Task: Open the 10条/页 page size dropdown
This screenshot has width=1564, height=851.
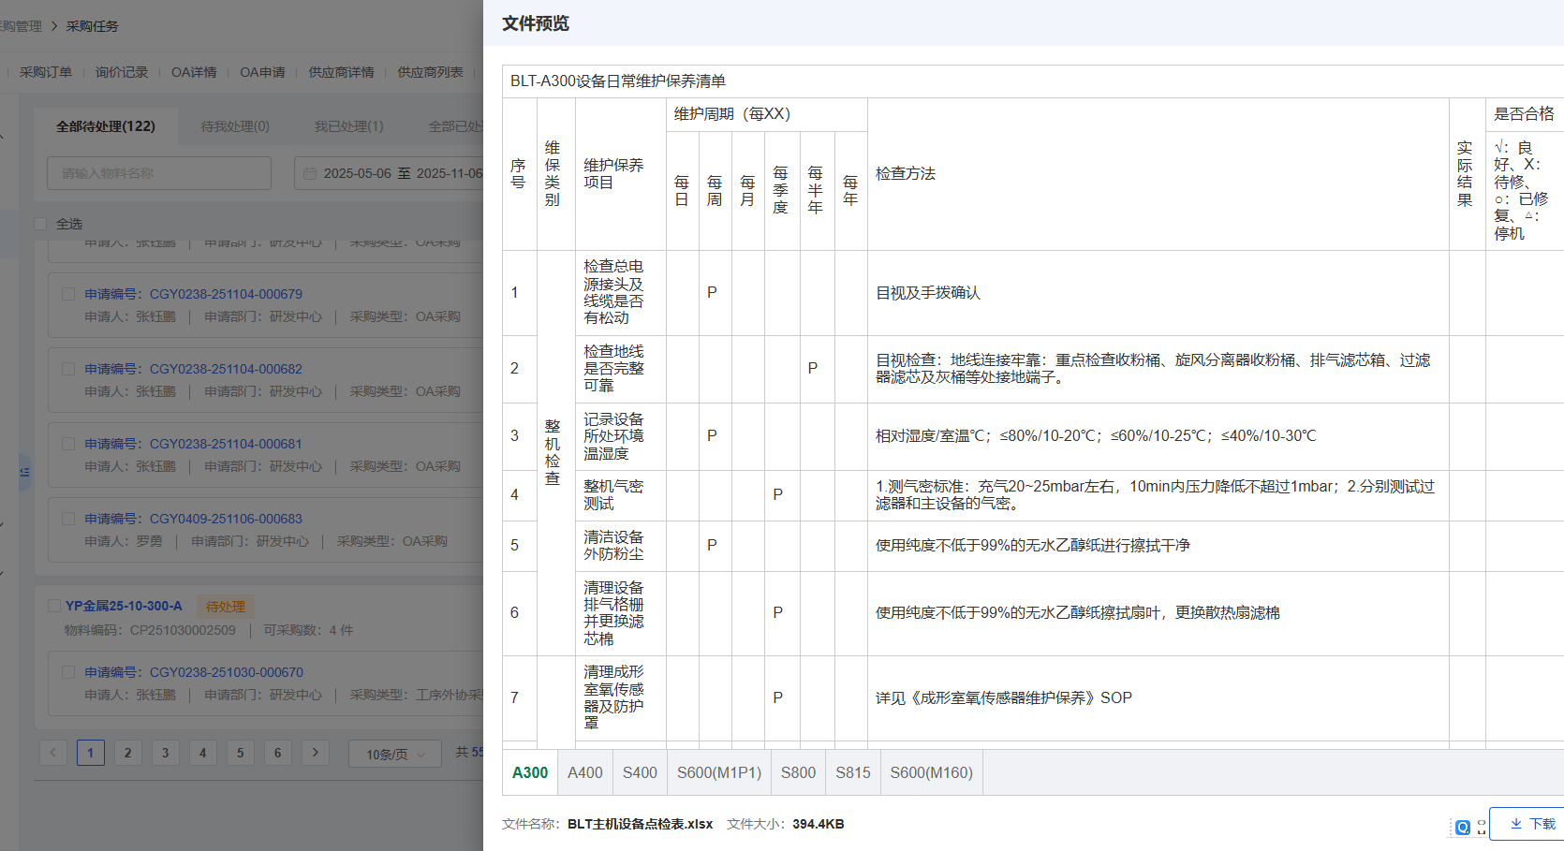Action: click(394, 753)
